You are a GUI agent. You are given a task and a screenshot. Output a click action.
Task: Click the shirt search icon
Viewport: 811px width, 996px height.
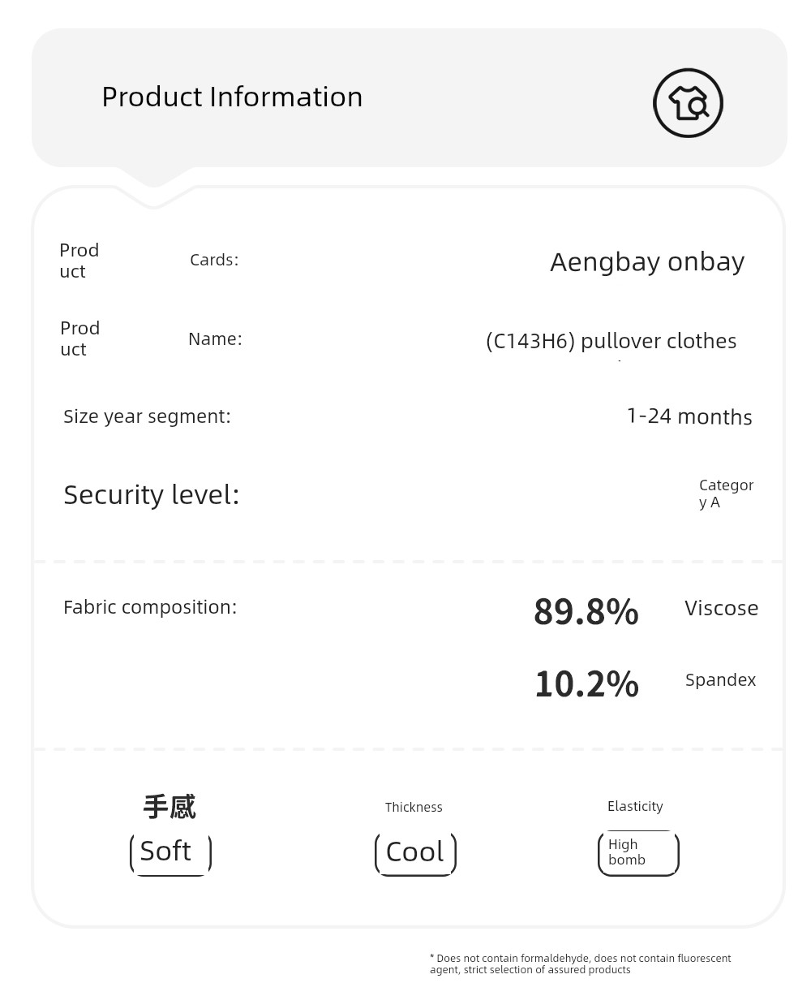(x=688, y=103)
